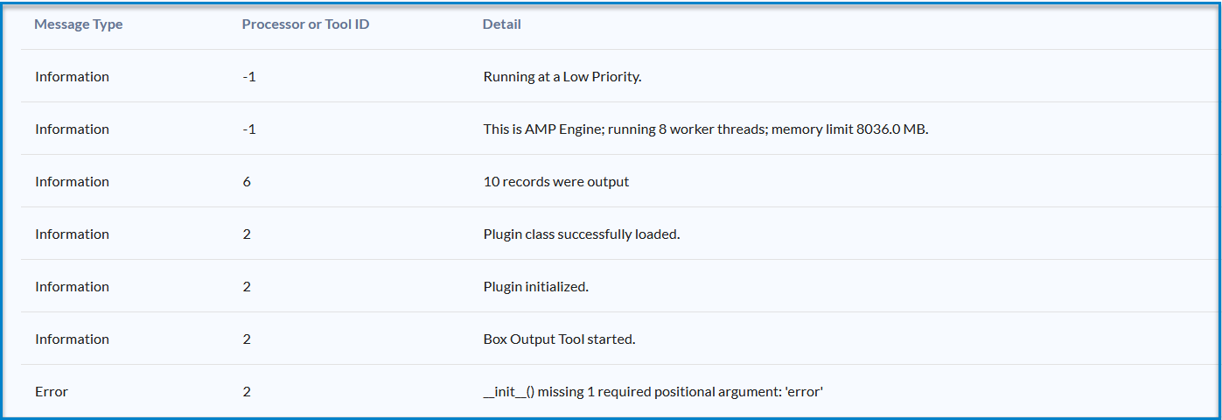Viewport: 1222px width, 420px height.
Task: Click the Error message type cell
Action: (52, 392)
